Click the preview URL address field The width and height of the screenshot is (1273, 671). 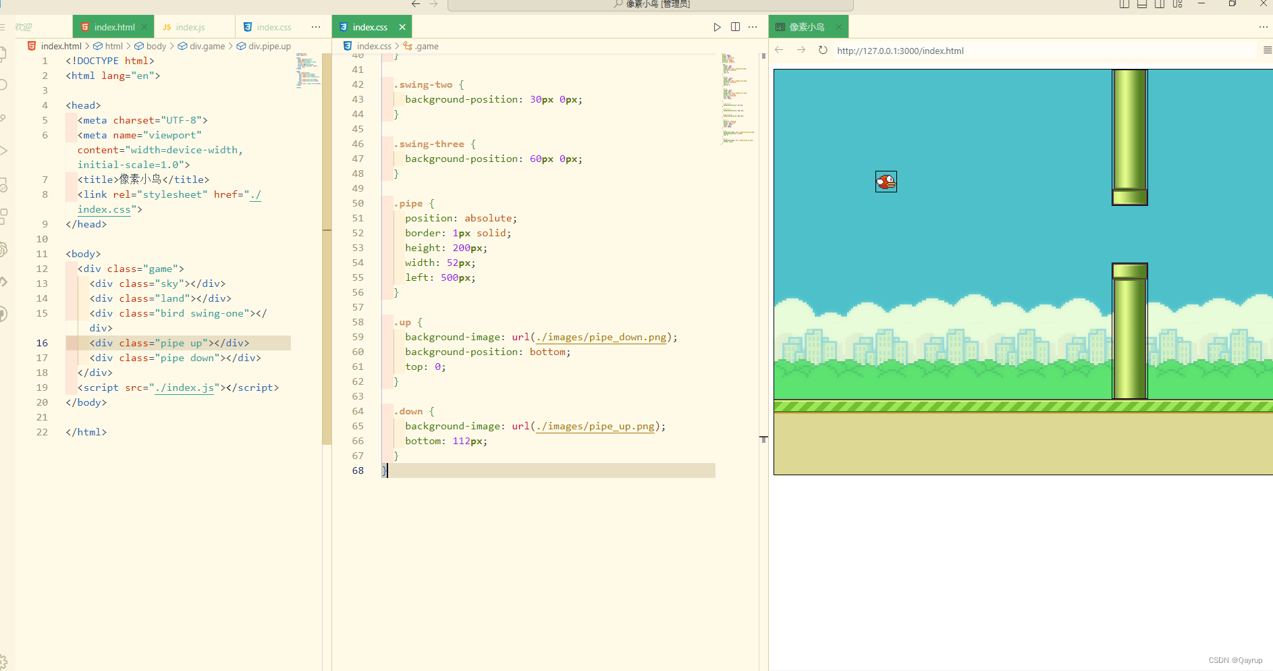point(1045,51)
